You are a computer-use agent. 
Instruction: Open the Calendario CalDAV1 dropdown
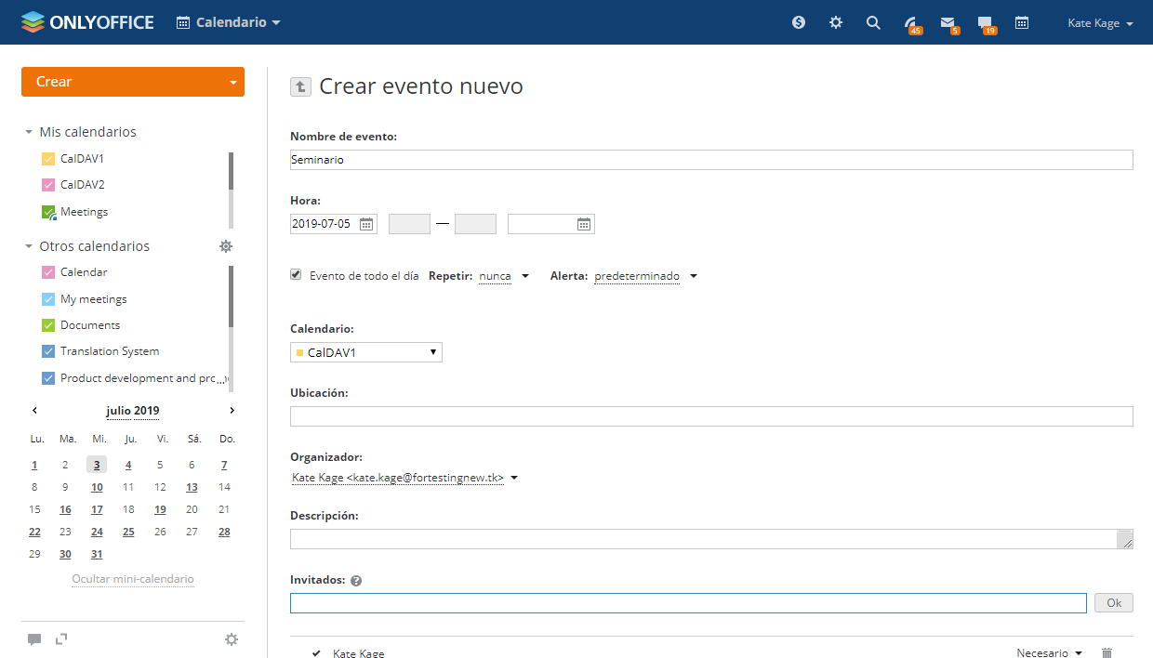point(366,352)
